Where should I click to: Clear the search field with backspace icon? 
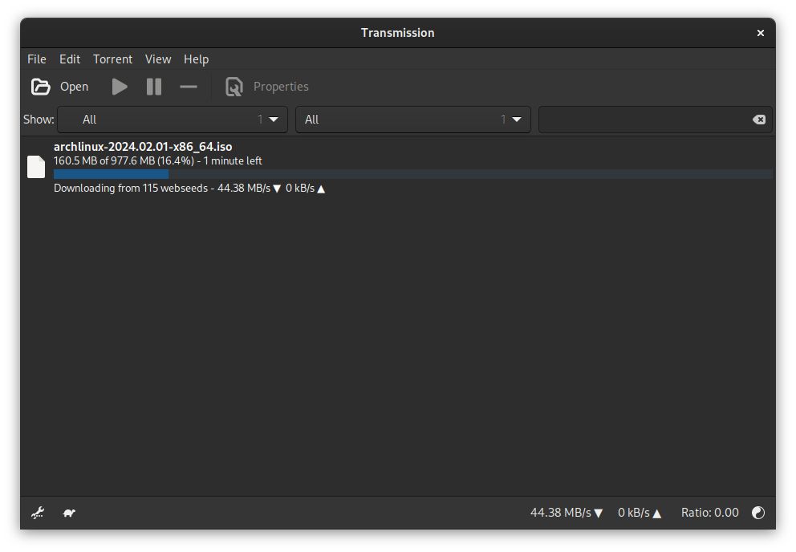coord(759,120)
